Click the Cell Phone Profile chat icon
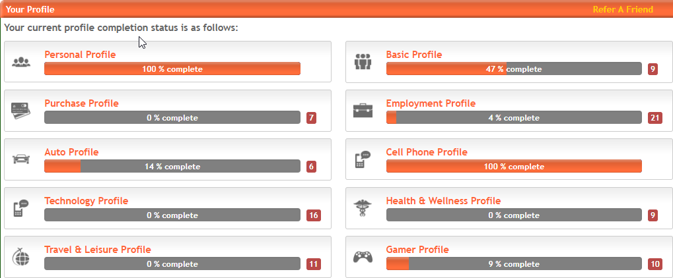The width and height of the screenshot is (673, 278). pos(363,159)
